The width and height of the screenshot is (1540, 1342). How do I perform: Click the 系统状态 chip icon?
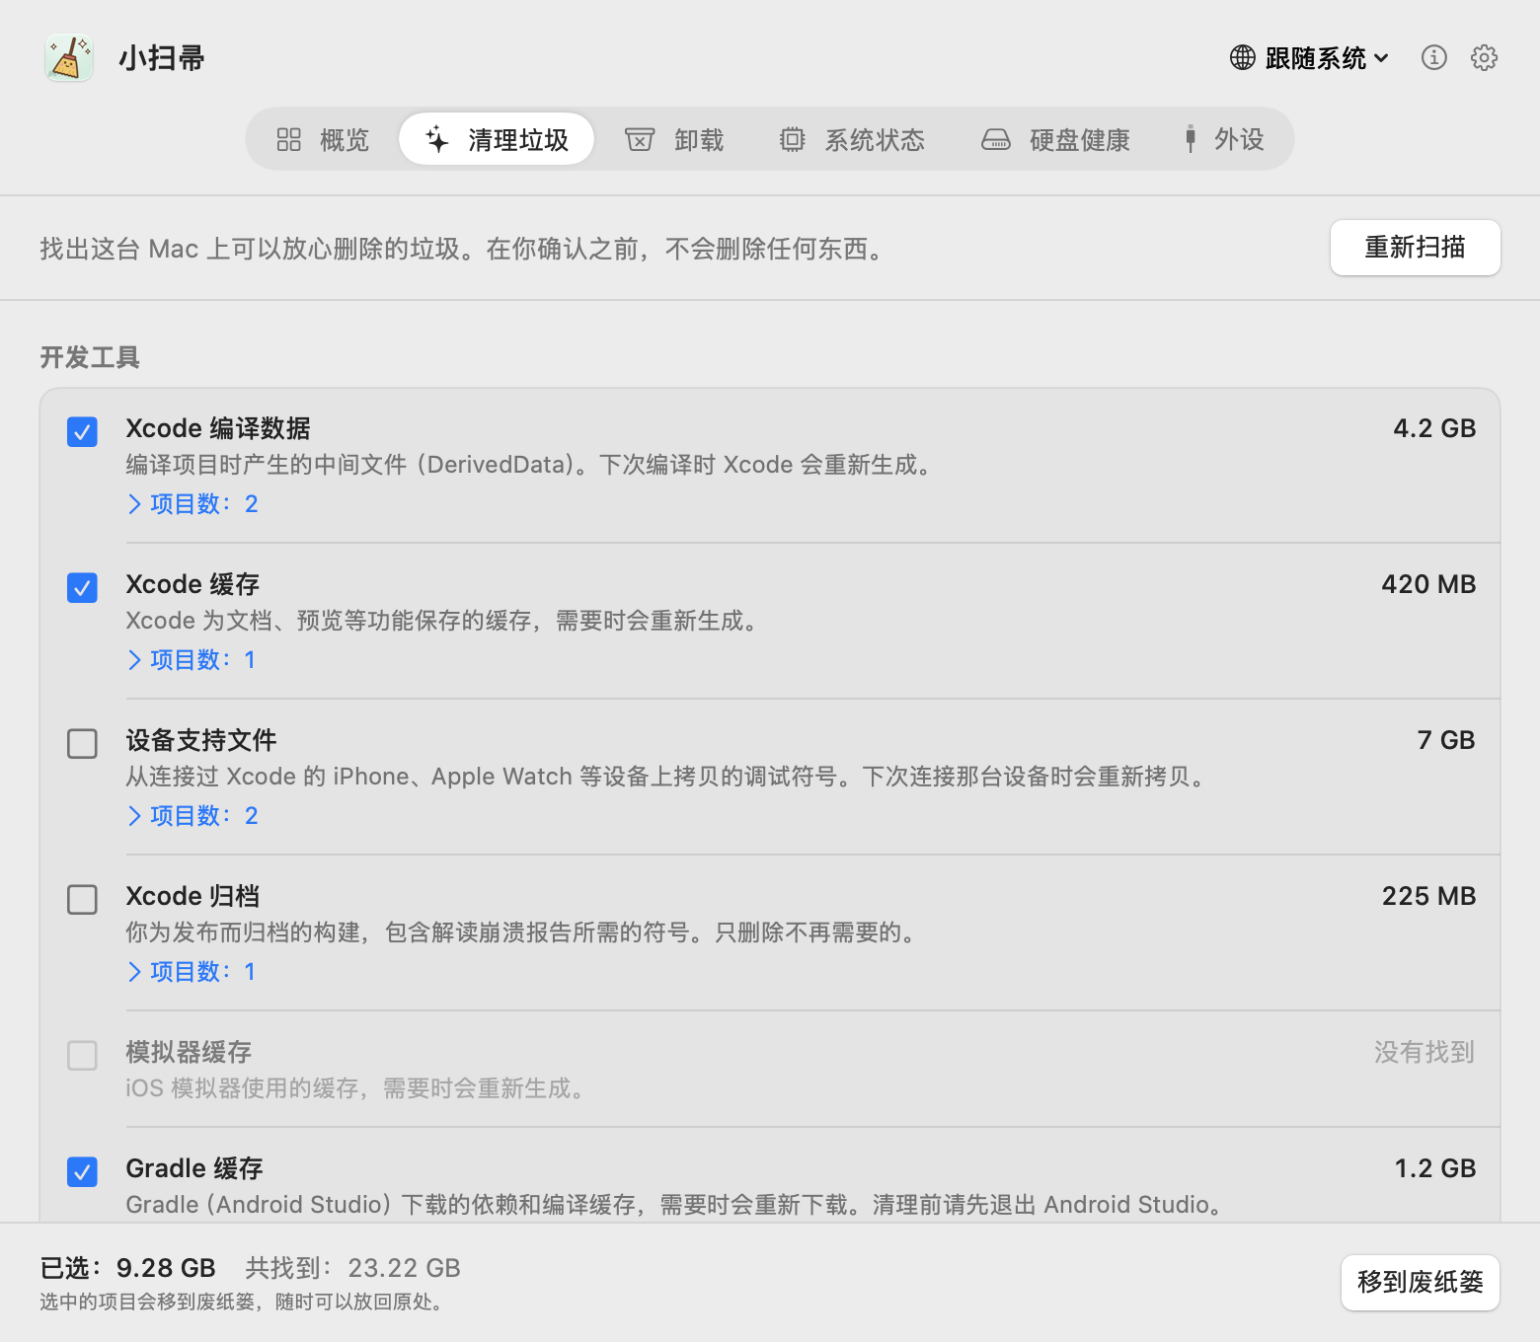(x=792, y=140)
